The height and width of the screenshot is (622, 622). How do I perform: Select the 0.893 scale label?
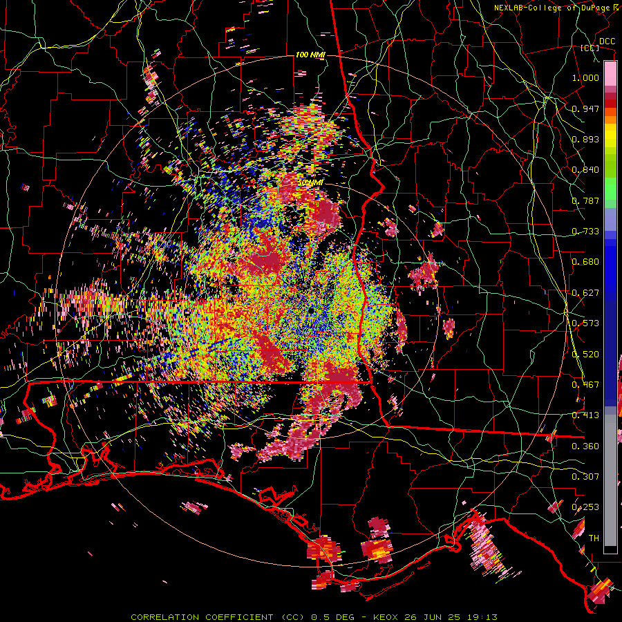tap(585, 139)
